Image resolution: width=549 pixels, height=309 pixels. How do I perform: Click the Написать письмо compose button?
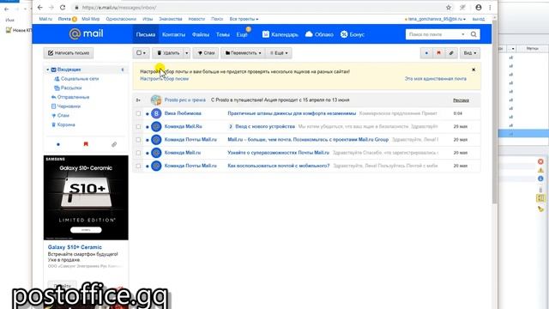point(69,53)
